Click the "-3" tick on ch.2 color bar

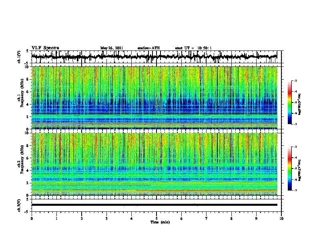pyautogui.click(x=295, y=147)
